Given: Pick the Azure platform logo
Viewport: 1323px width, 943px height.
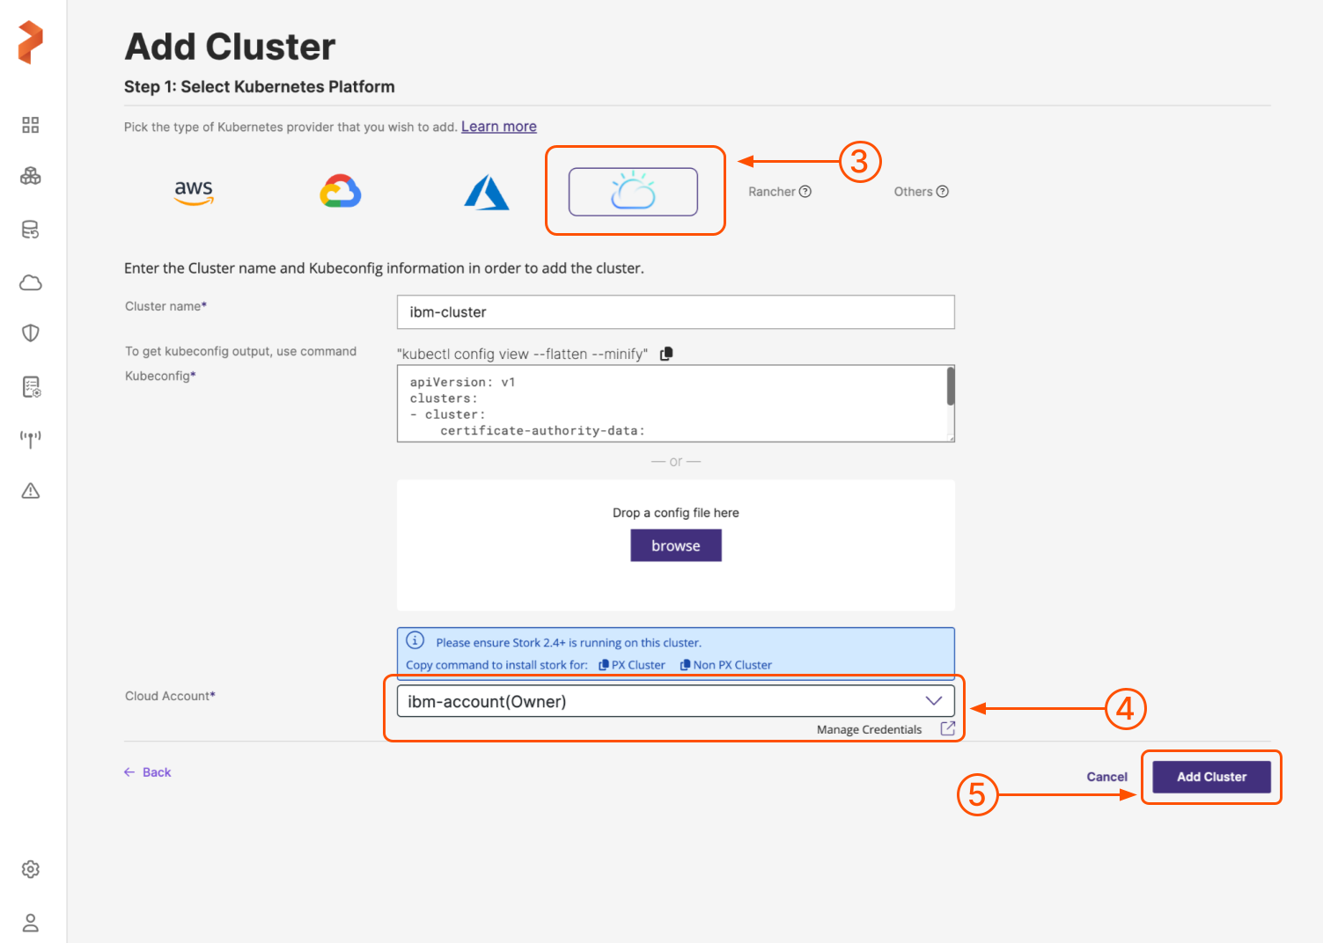Looking at the screenshot, I should point(486,192).
